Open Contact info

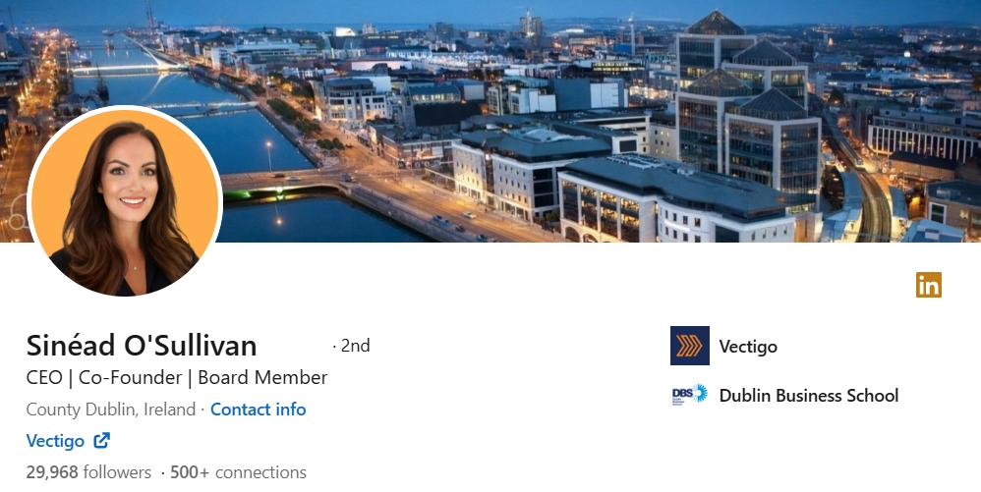tap(258, 410)
